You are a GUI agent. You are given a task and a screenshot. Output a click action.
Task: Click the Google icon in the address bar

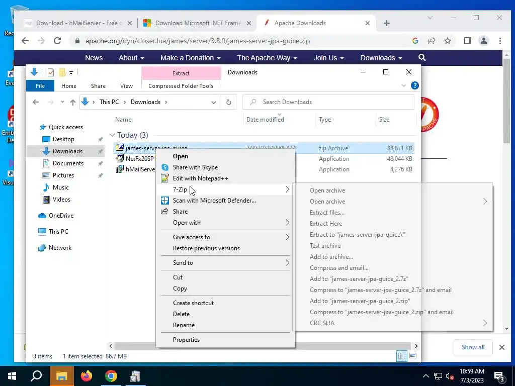pyautogui.click(x=415, y=41)
